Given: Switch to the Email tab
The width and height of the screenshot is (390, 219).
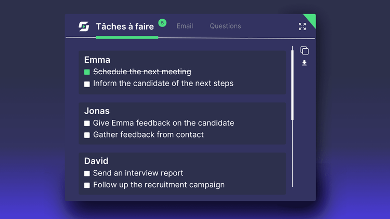Looking at the screenshot, I should coord(185,26).
